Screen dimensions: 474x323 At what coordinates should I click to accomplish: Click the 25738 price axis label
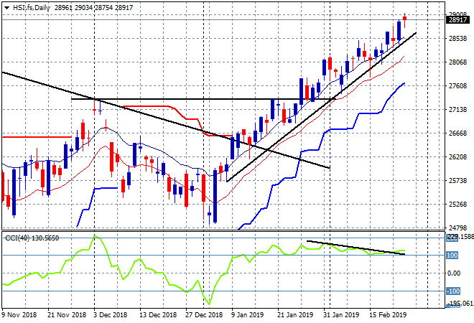458,180
